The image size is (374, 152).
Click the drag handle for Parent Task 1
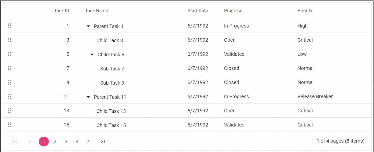click(x=10, y=26)
